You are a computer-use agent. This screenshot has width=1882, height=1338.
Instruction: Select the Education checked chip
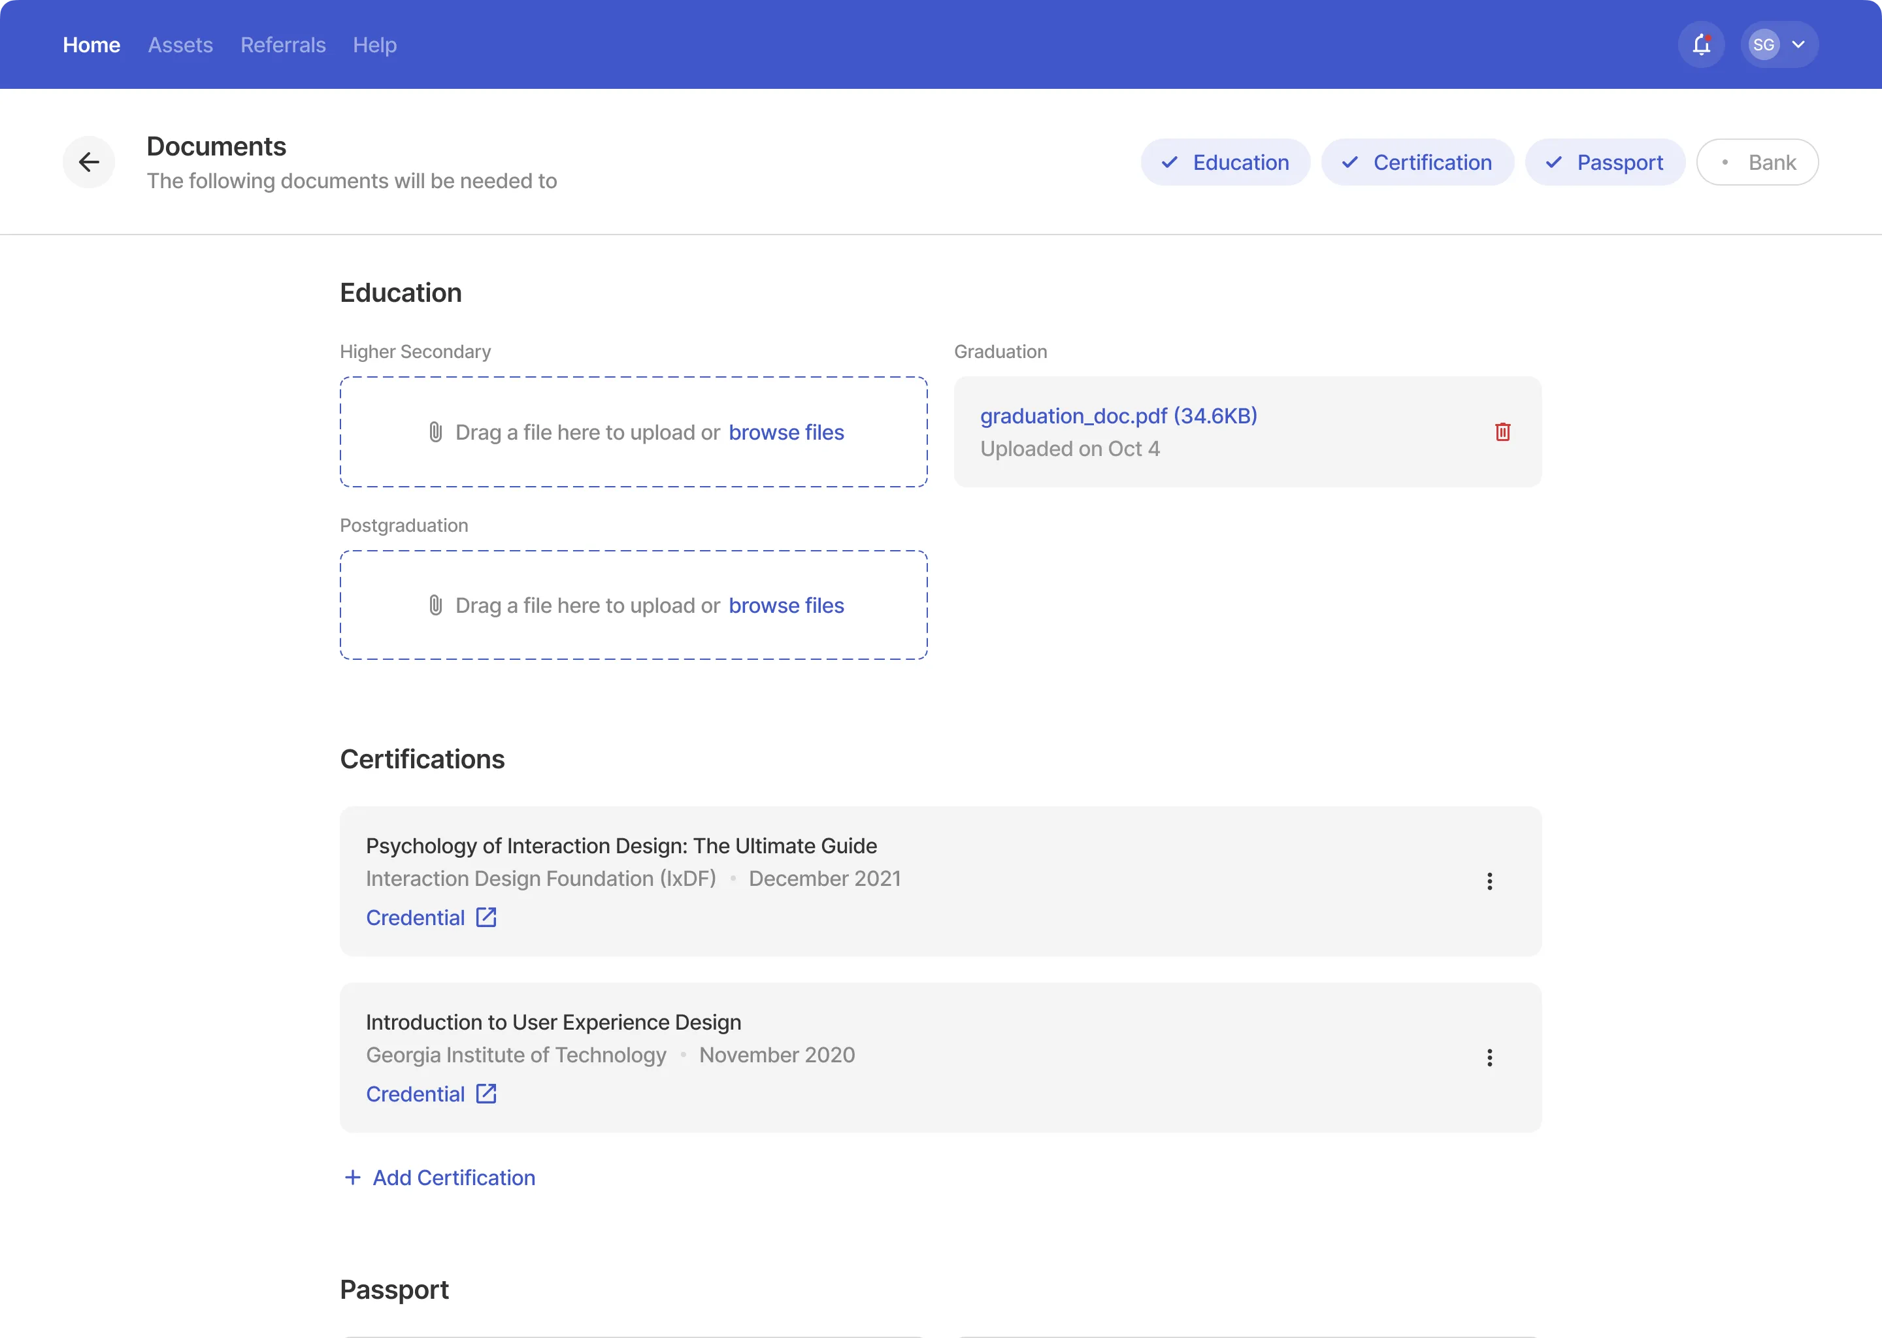coord(1225,162)
